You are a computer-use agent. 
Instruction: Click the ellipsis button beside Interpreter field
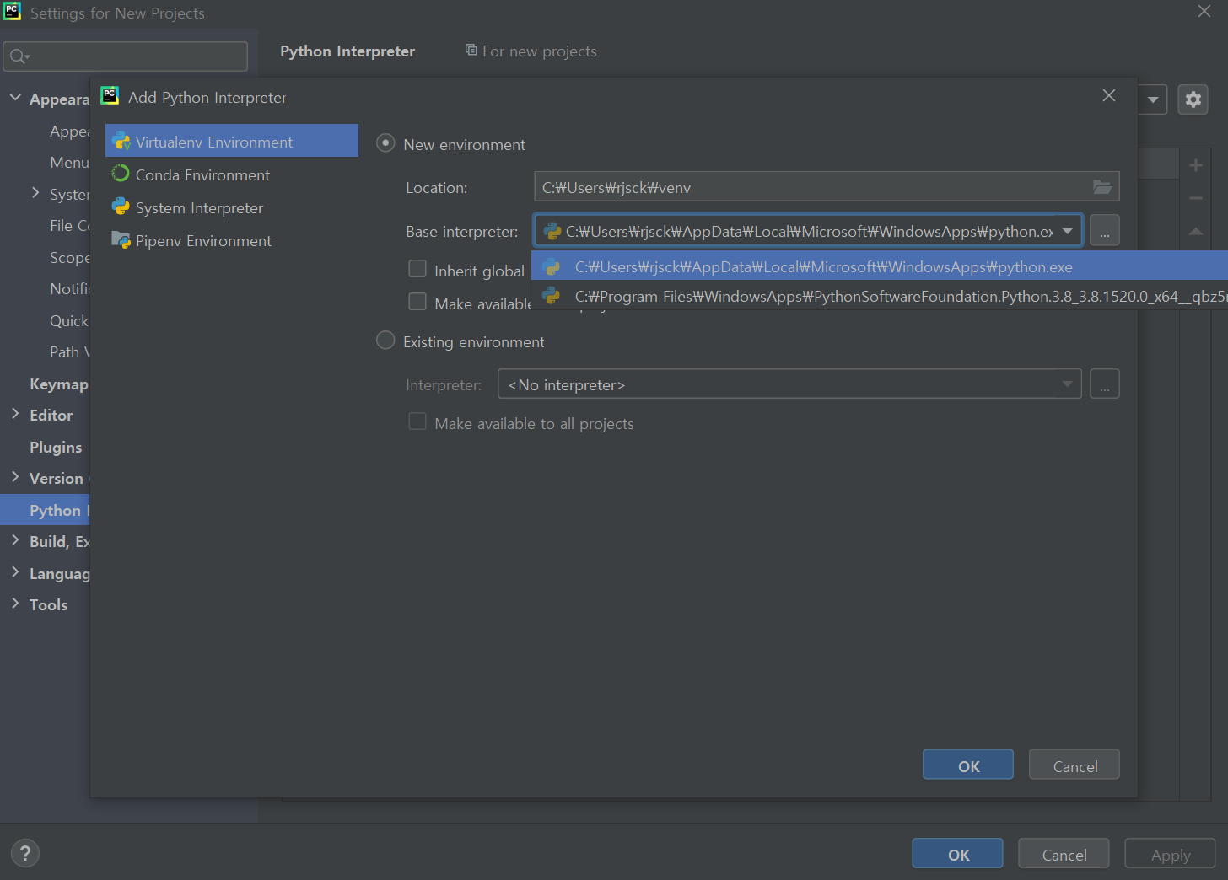(x=1105, y=384)
